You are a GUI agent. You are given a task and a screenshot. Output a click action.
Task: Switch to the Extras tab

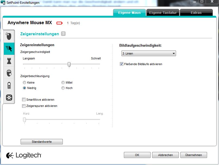pos(196,12)
